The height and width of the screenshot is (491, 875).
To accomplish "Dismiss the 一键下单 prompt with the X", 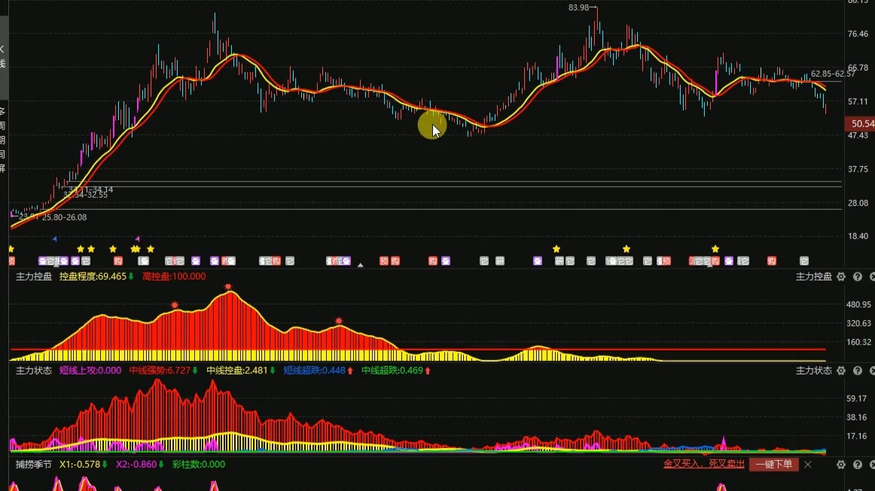I will pos(808,464).
